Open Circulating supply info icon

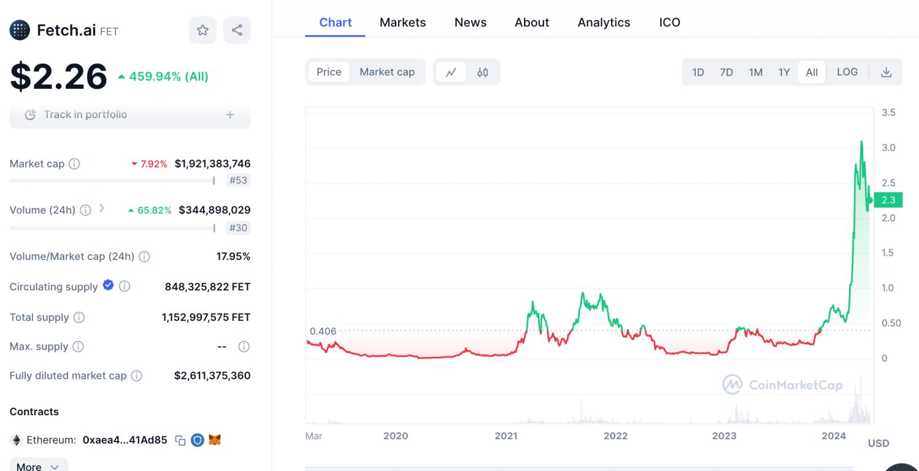[125, 286]
